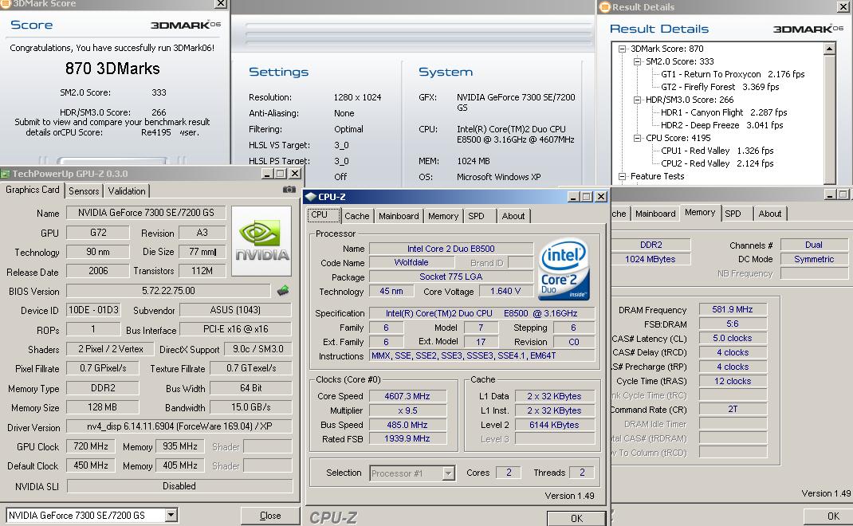Collapse the HDR/SM3.0 Score: 266 node
Image resolution: width=853 pixels, height=526 pixels.
coord(637,100)
